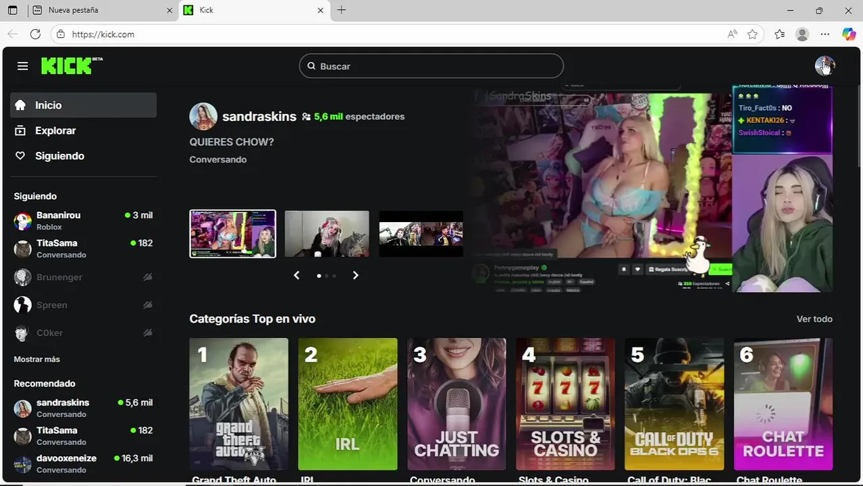Click the read aloud icon
This screenshot has width=863, height=486.
point(732,34)
